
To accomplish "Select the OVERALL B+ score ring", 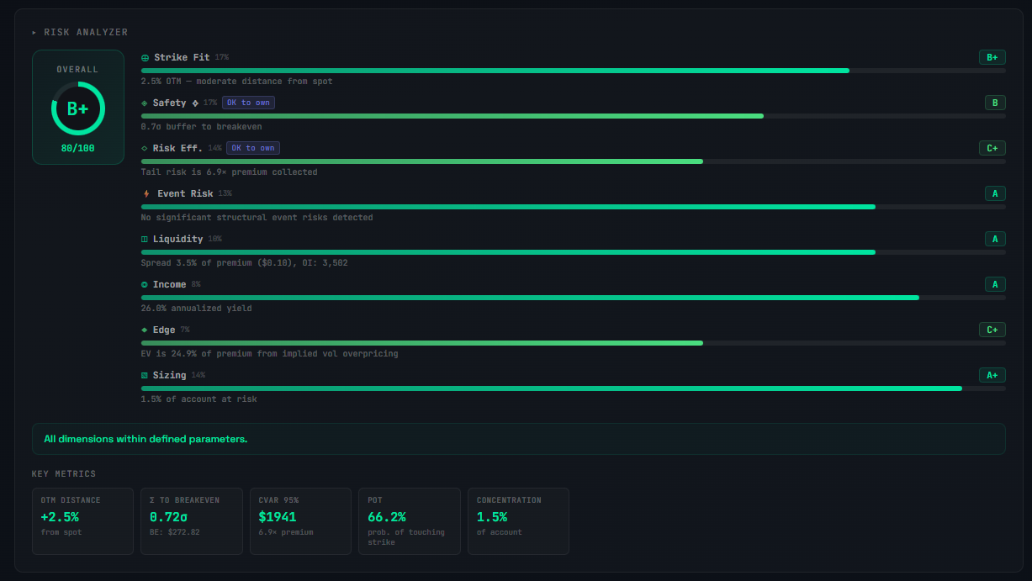I will point(77,108).
